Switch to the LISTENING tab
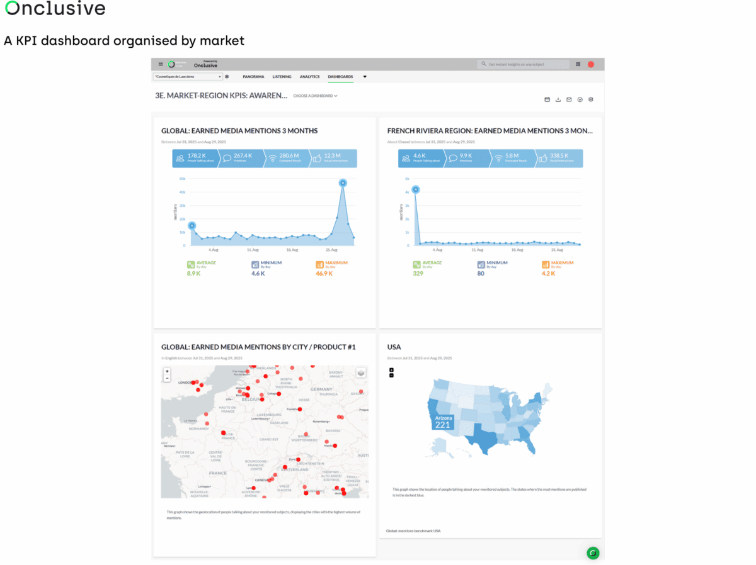The height and width of the screenshot is (565, 756). pyautogui.click(x=282, y=76)
